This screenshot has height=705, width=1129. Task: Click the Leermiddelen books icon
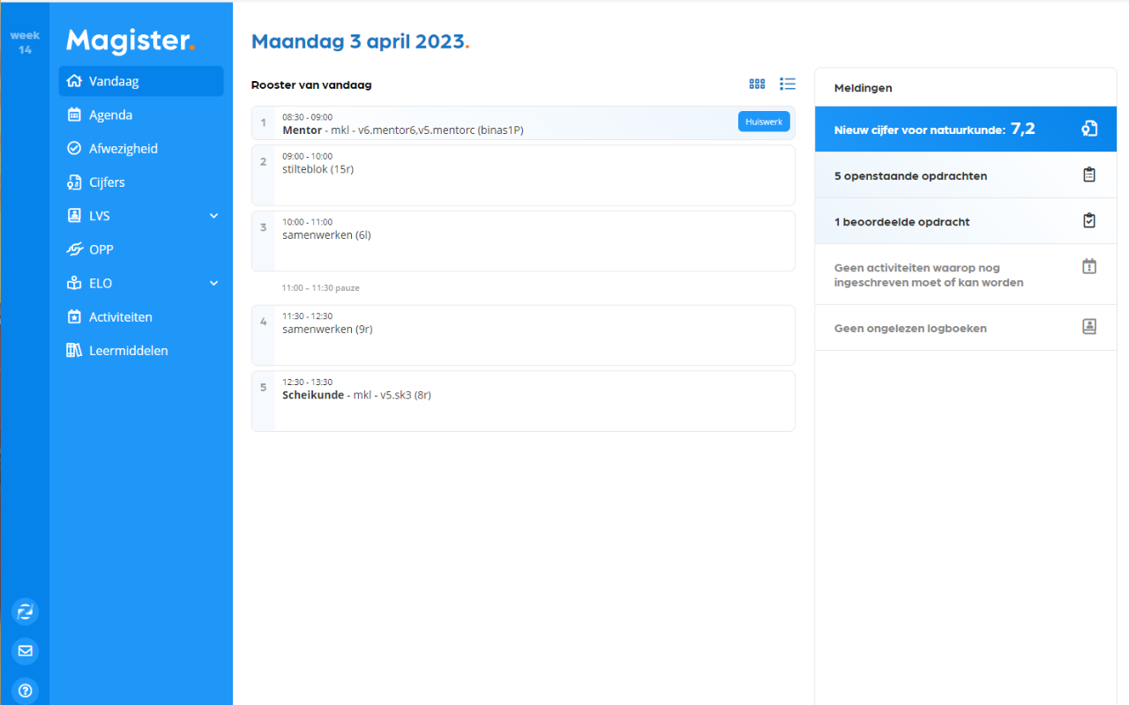pos(74,351)
